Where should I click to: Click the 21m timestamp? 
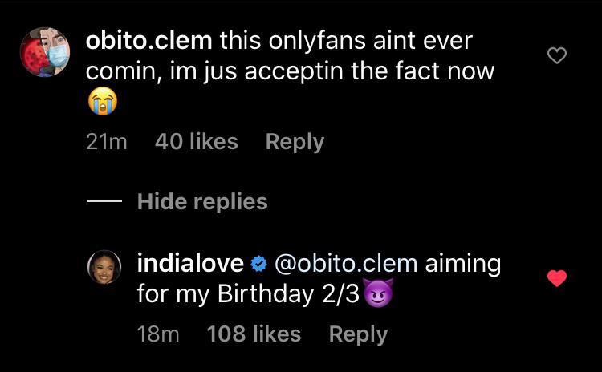106,142
